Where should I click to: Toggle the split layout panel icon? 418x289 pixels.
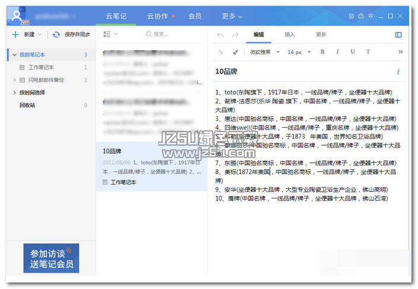[398, 34]
